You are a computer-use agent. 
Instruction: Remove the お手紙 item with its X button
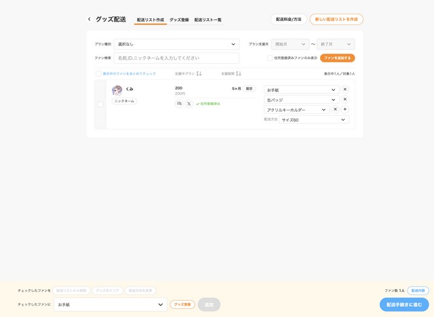pos(344,89)
